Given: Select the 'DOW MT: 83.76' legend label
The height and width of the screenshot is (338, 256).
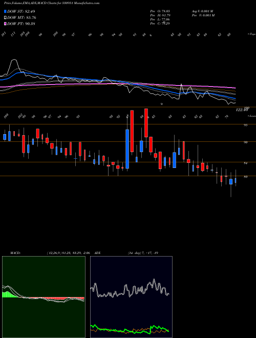Looking at the screenshot, I should (22, 17).
